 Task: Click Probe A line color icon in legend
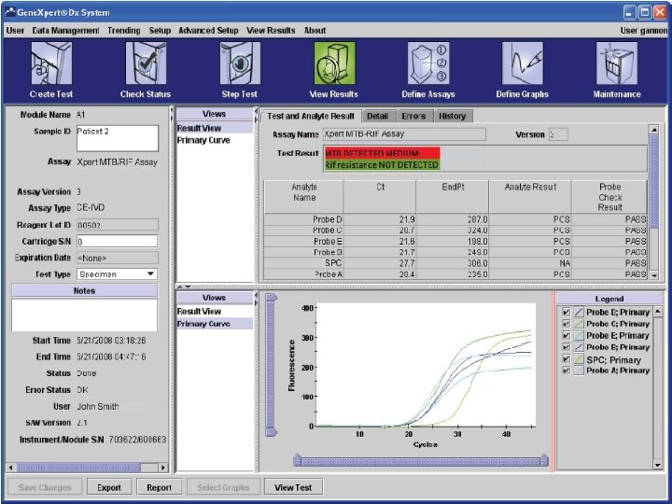579,371
